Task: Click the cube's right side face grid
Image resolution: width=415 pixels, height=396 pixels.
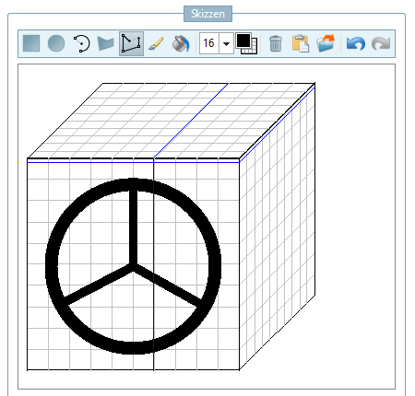Action: tap(278, 227)
